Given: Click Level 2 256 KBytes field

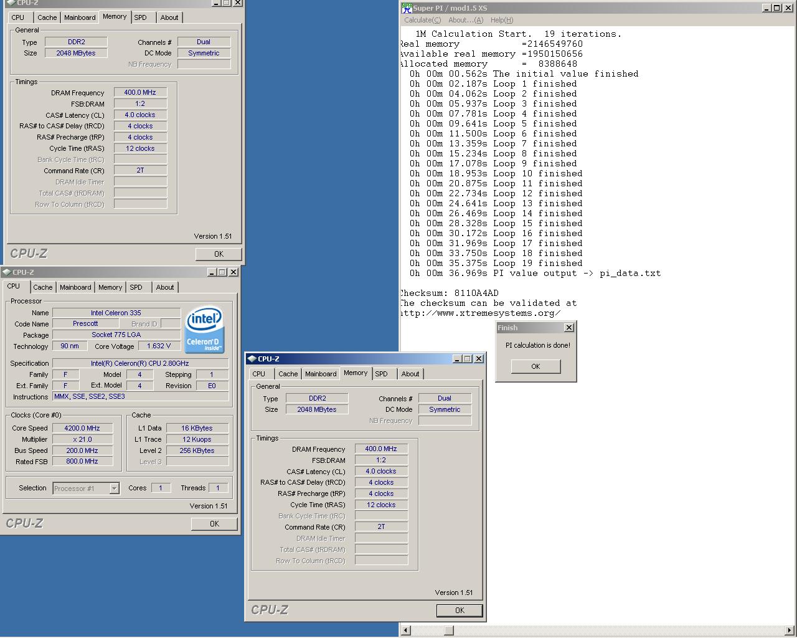Looking at the screenshot, I should coord(197,450).
